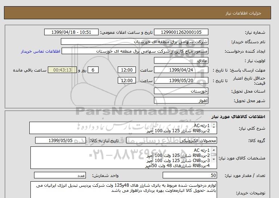Click the شرح کلی نیاز text area

tap(123, 128)
